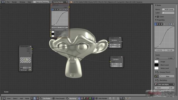Toggle the Free Unused checkbox
178x100 pixels.
pos(54,98)
